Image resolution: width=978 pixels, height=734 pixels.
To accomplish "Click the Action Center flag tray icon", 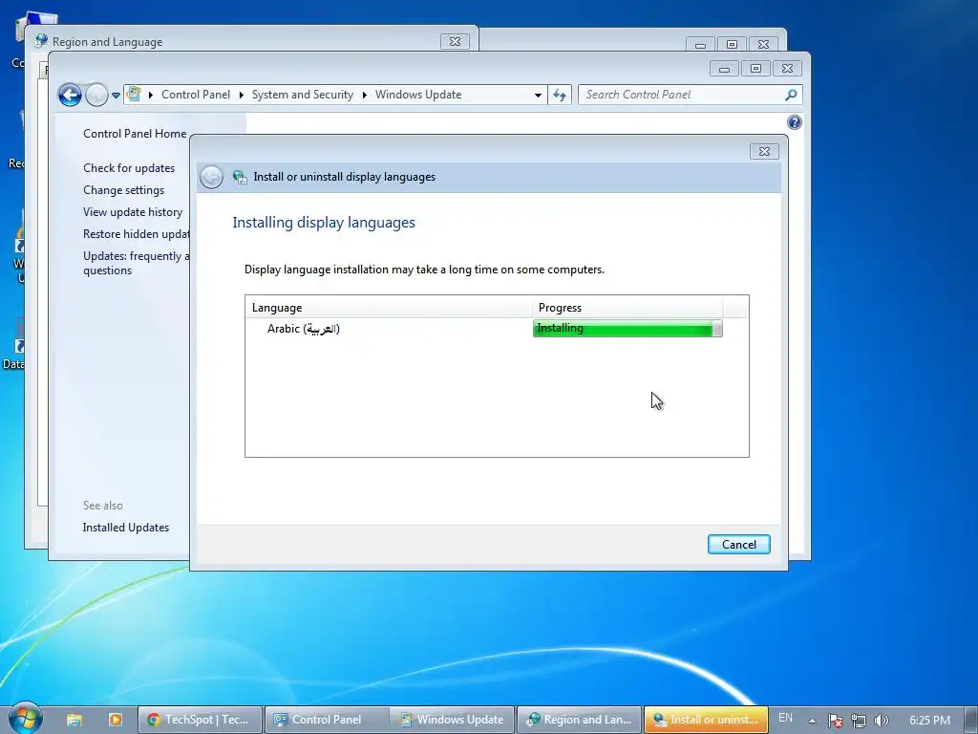I will click(x=836, y=721).
